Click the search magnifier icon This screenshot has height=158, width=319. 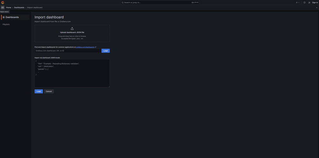pos(123,3)
